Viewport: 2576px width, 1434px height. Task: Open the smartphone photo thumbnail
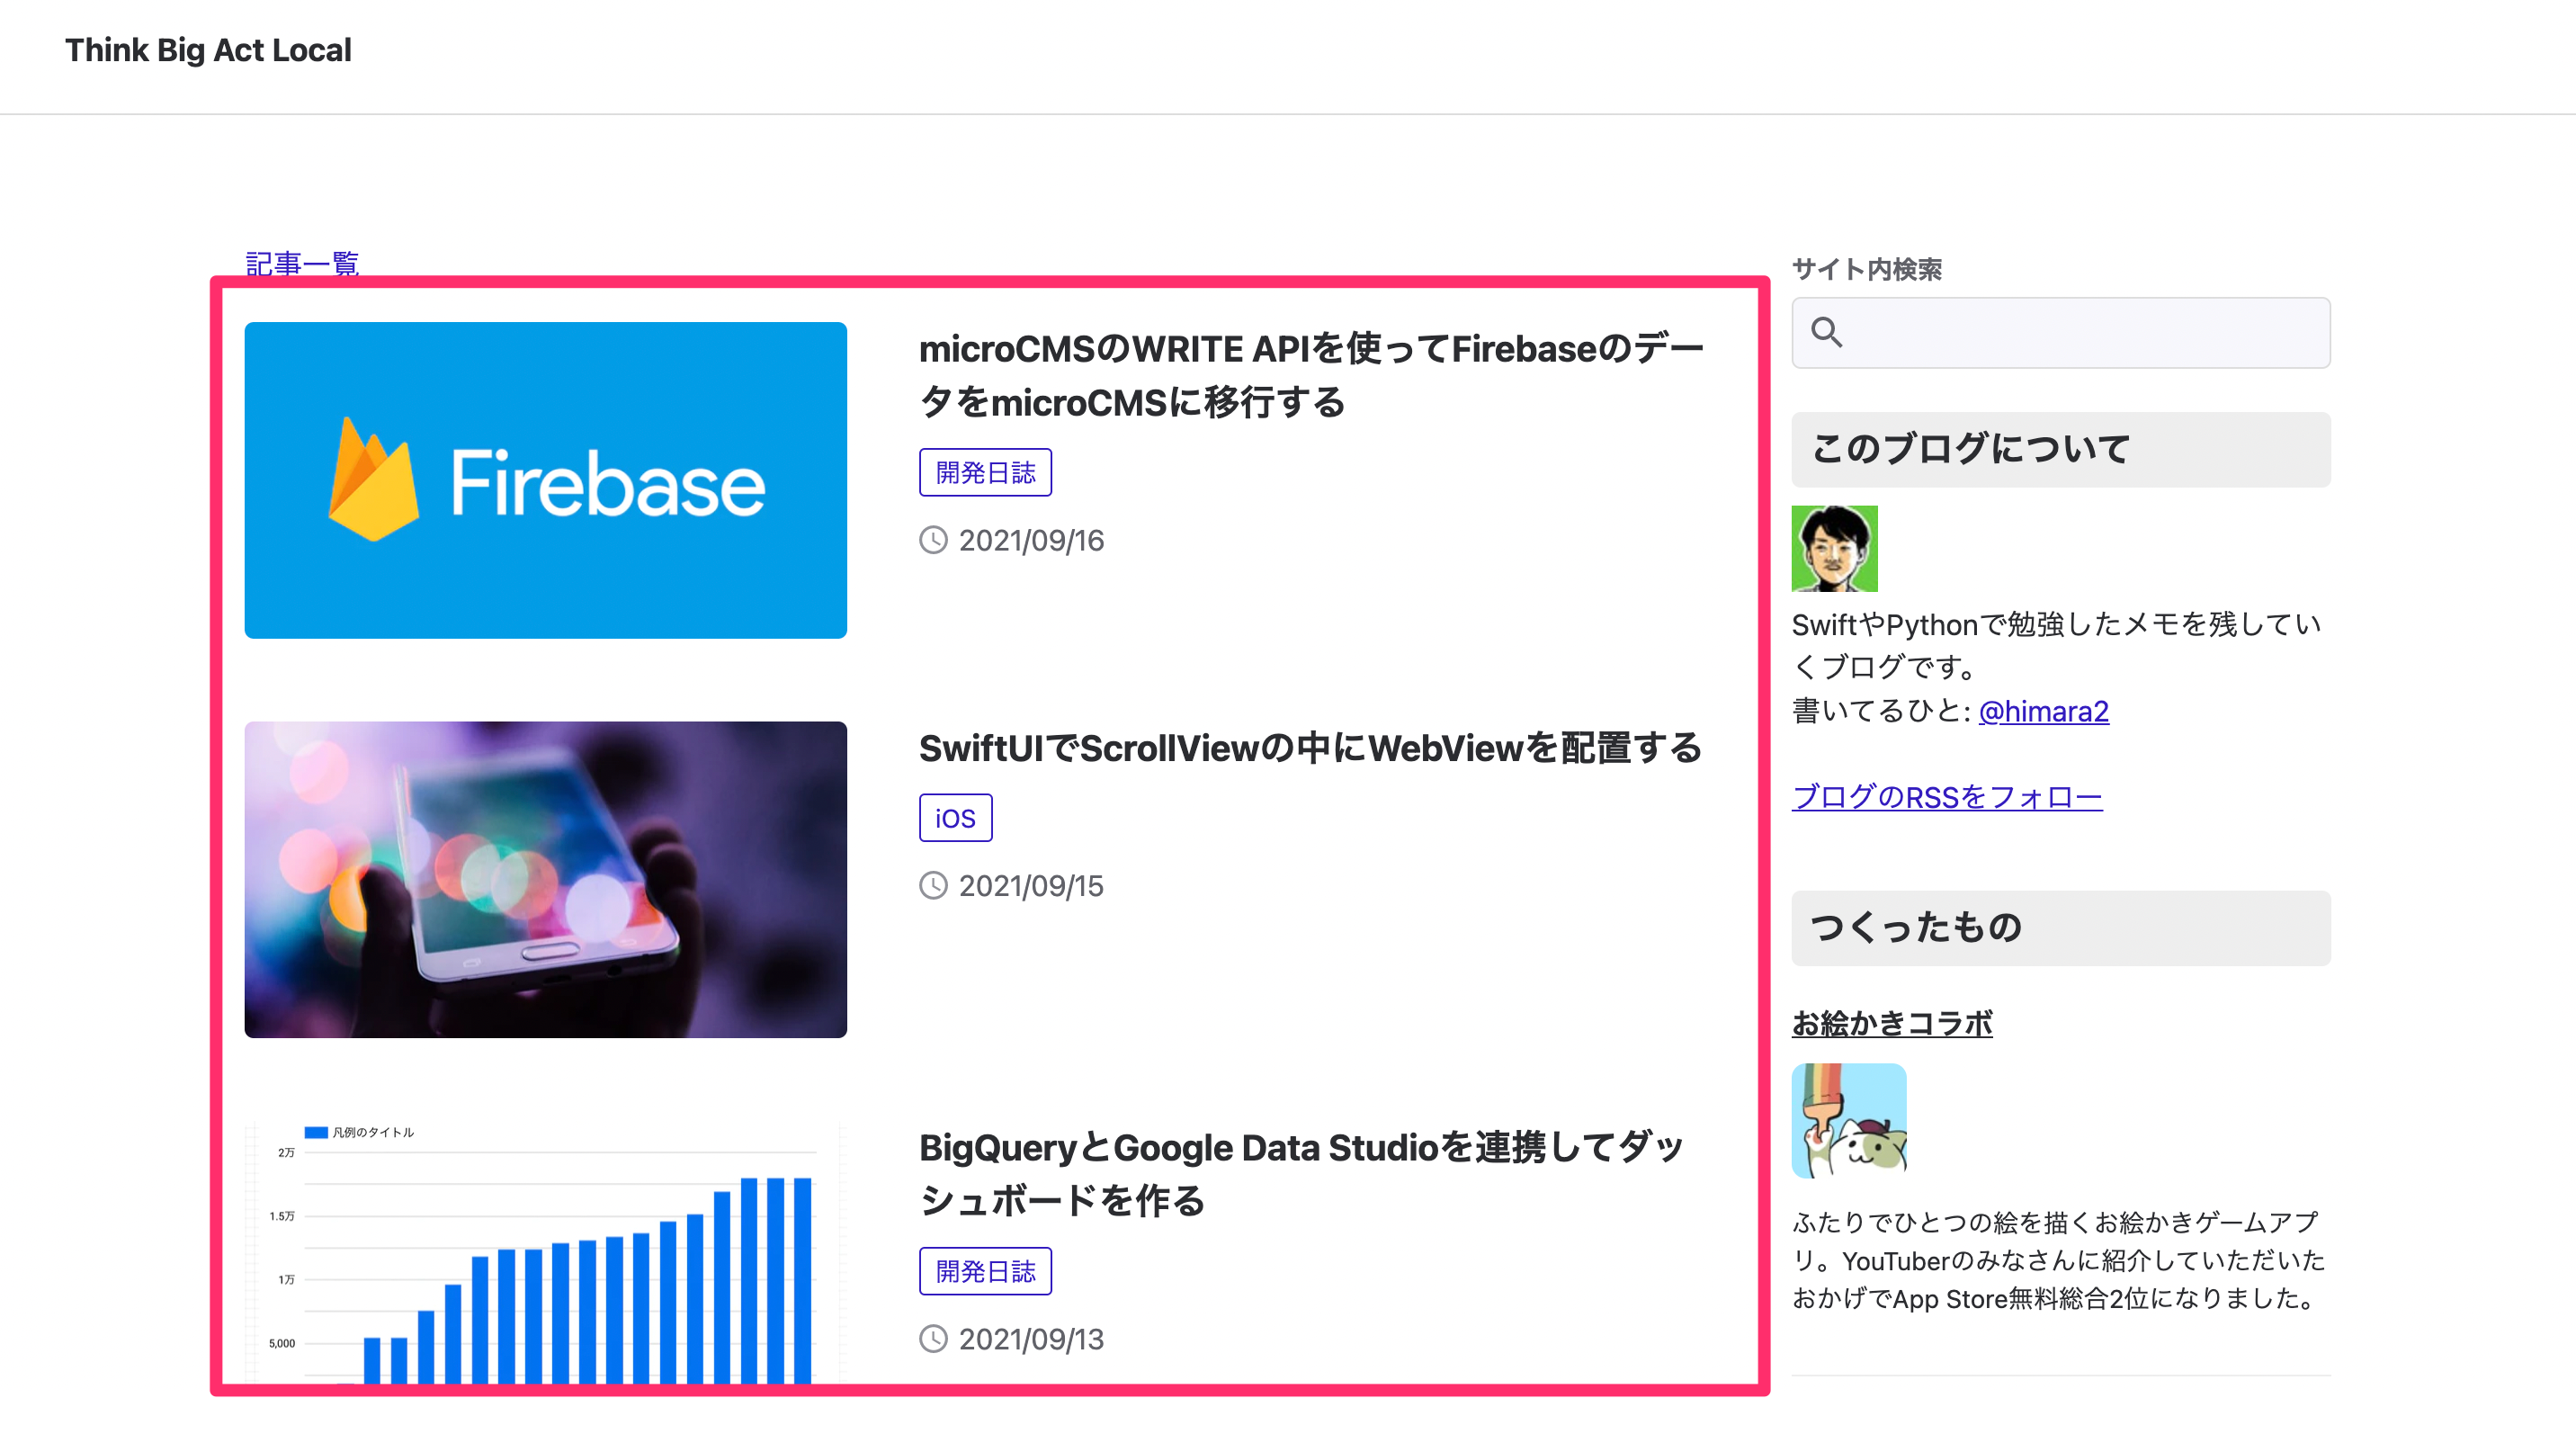point(545,879)
